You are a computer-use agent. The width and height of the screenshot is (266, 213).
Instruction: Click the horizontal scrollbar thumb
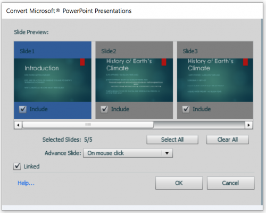(88, 125)
